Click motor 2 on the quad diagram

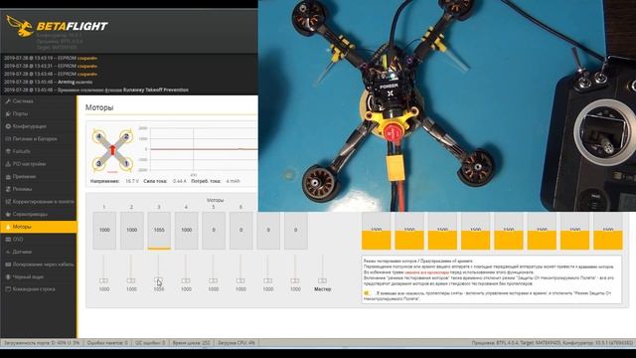tap(126, 137)
